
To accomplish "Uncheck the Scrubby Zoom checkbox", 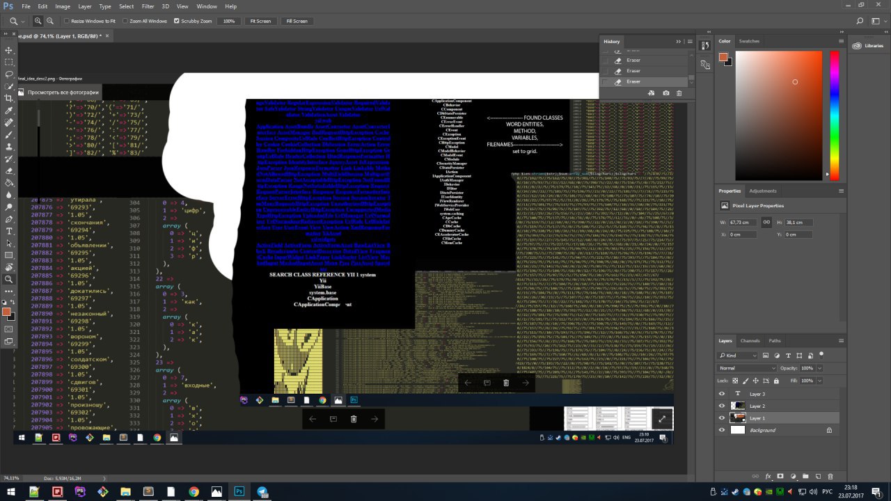I will (175, 21).
